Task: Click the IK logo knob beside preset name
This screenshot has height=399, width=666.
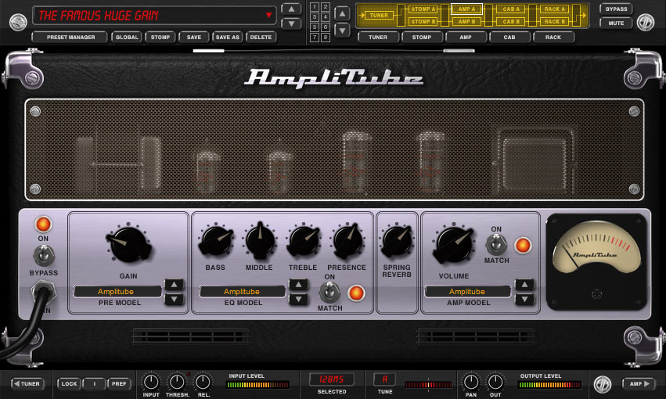Action: click(18, 23)
